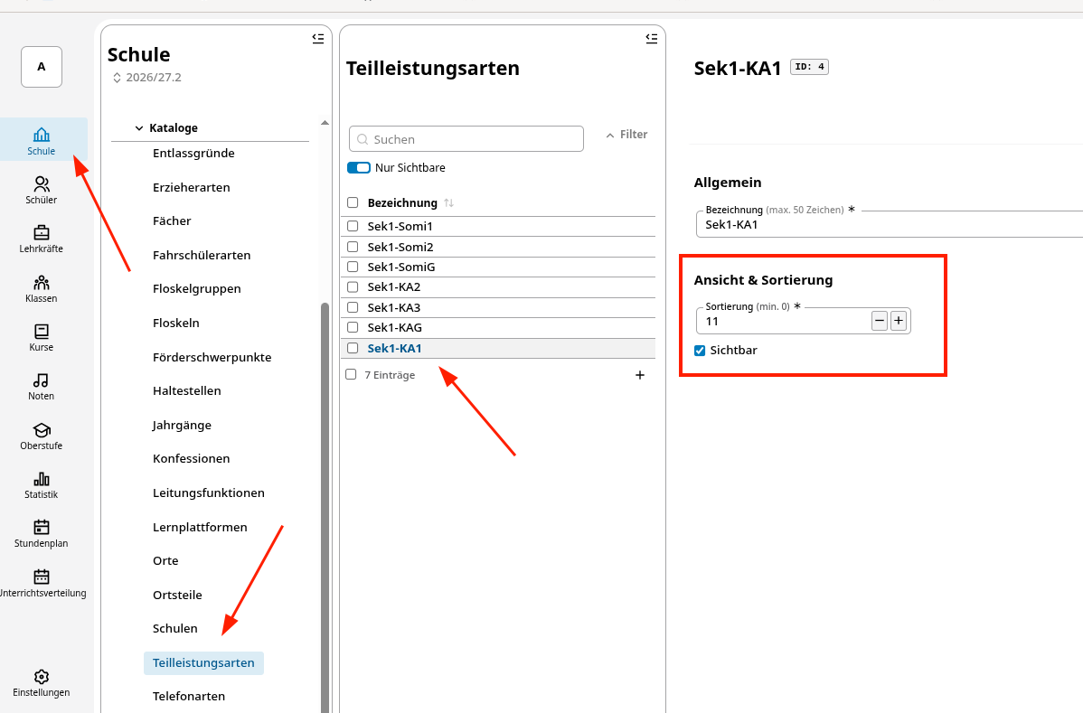
Task: Open the Sek1-KA3 list entry
Action: (x=498, y=307)
